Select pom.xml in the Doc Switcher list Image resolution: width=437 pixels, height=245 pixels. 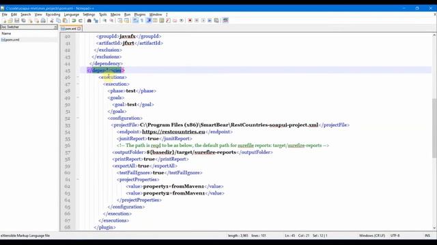11,39
